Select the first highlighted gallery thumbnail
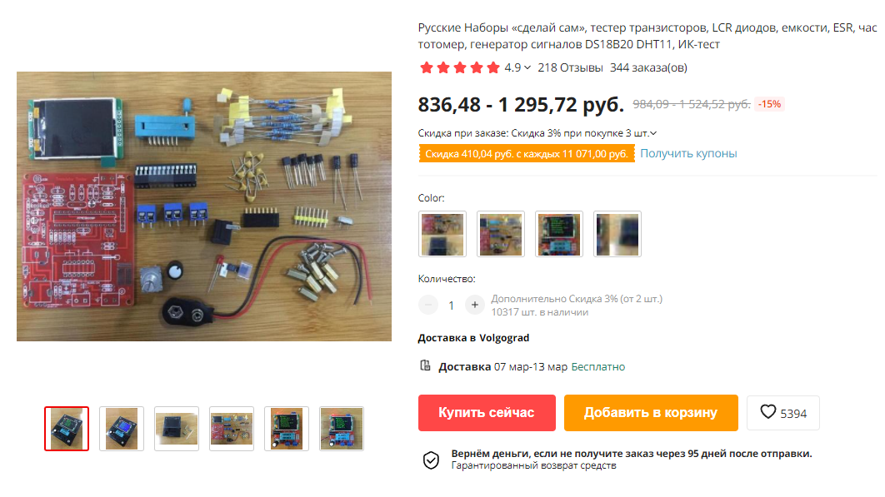Screen dimensions: 885x497 pos(67,429)
